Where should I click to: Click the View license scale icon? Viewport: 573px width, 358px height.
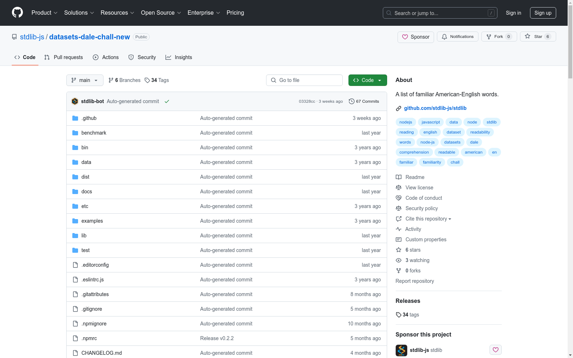pos(399,188)
